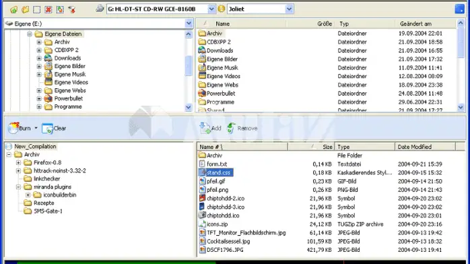Open the Joliet file system dropdown
470x264 pixels.
pyautogui.click(x=289, y=9)
